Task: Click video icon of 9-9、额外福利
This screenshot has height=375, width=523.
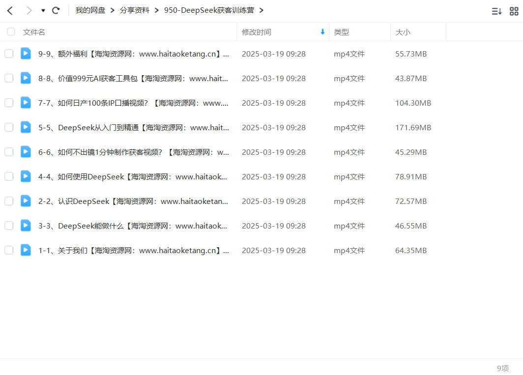Action: [26, 54]
